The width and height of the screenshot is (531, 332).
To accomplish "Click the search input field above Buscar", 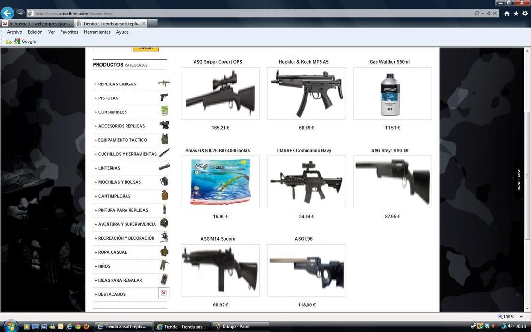I will click(x=112, y=49).
